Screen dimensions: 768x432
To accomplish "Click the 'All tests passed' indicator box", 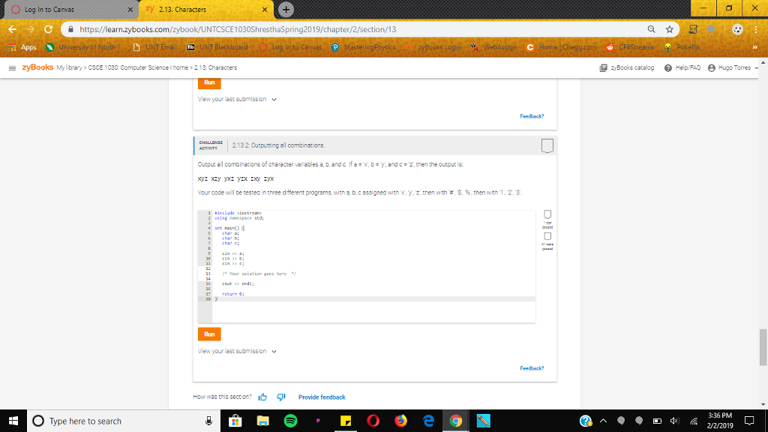I will coord(547,236).
